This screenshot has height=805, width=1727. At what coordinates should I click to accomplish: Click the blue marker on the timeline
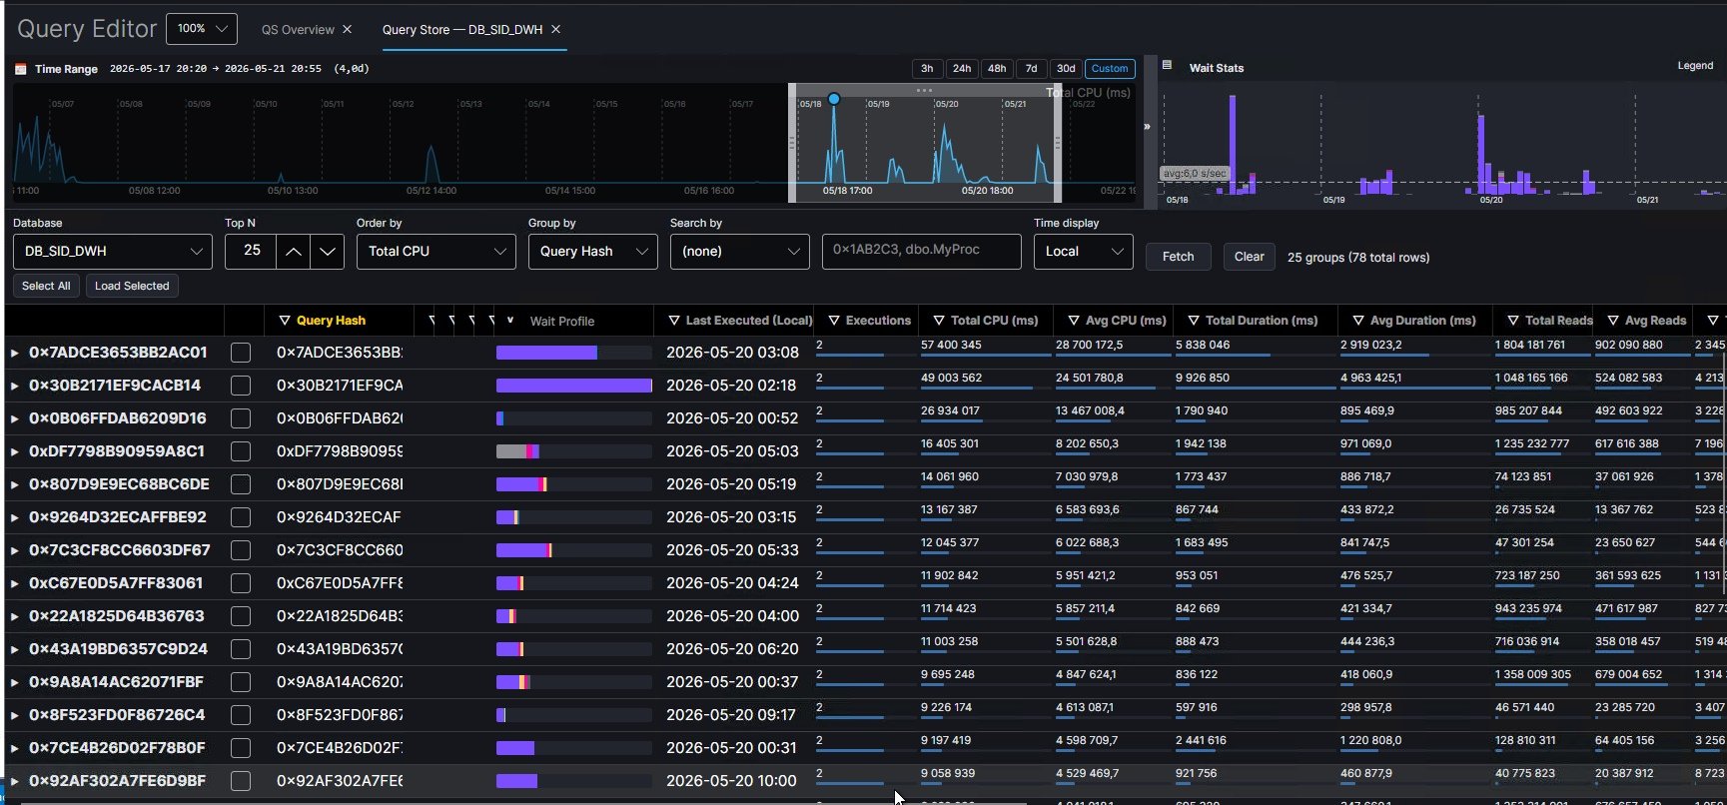click(x=834, y=99)
